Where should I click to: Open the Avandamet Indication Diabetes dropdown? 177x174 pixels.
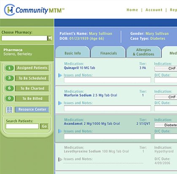coord(166,125)
